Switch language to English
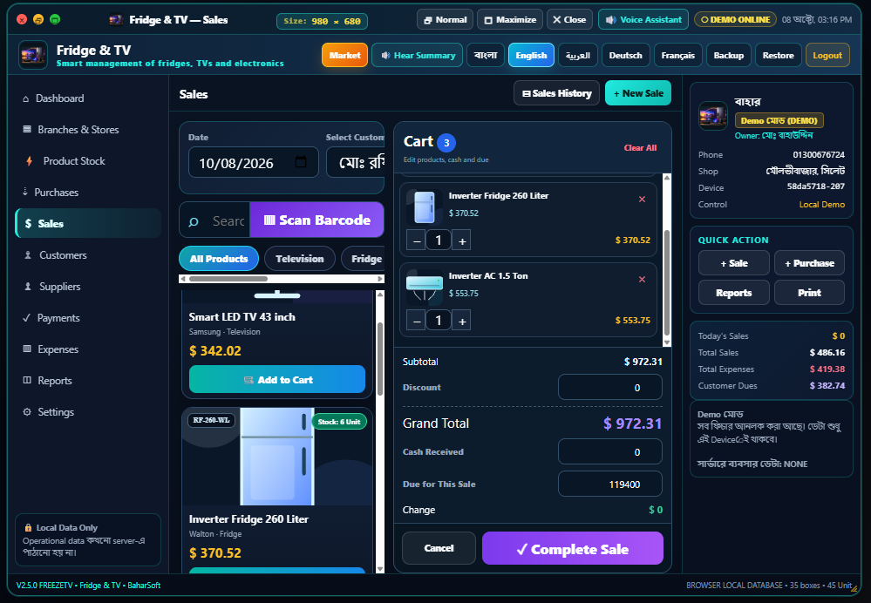Viewport: 871px width, 603px height. 531,55
